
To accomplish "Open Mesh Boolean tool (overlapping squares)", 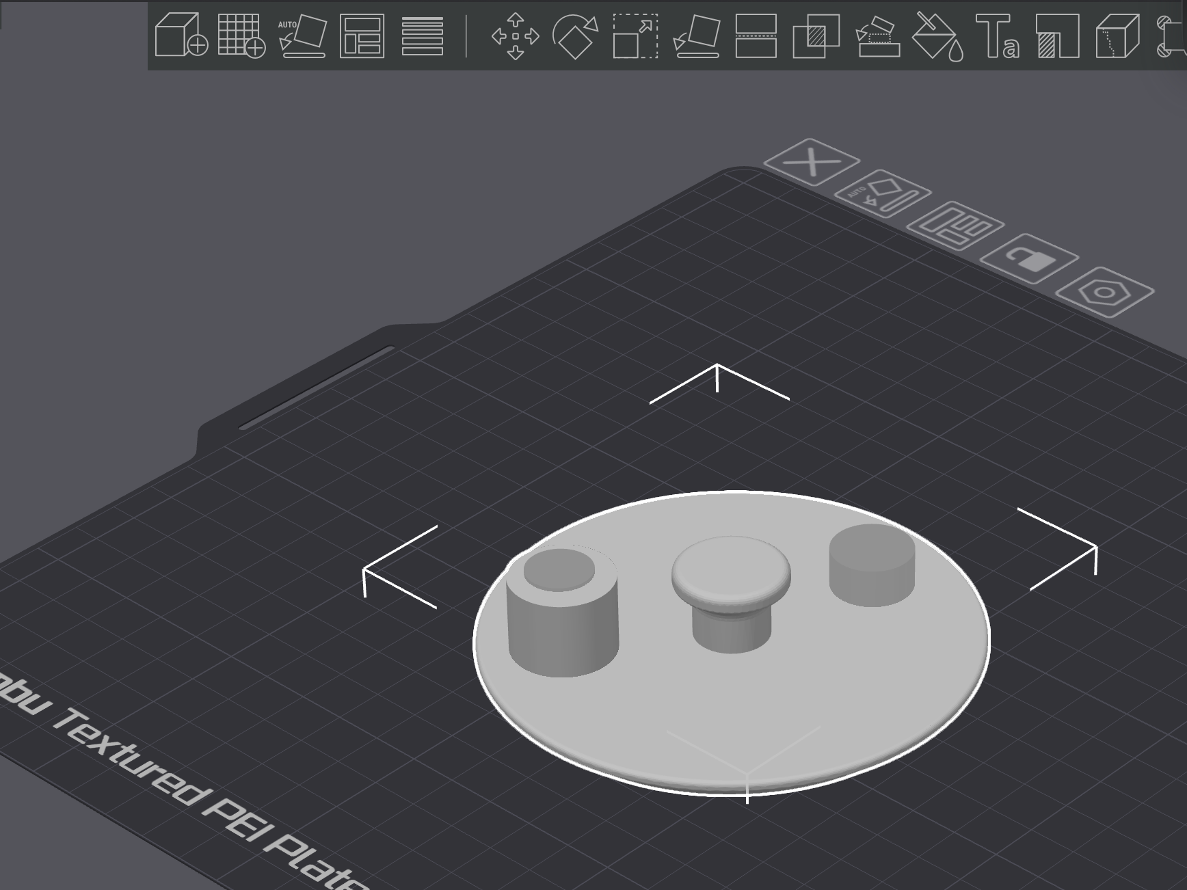I will pos(816,36).
